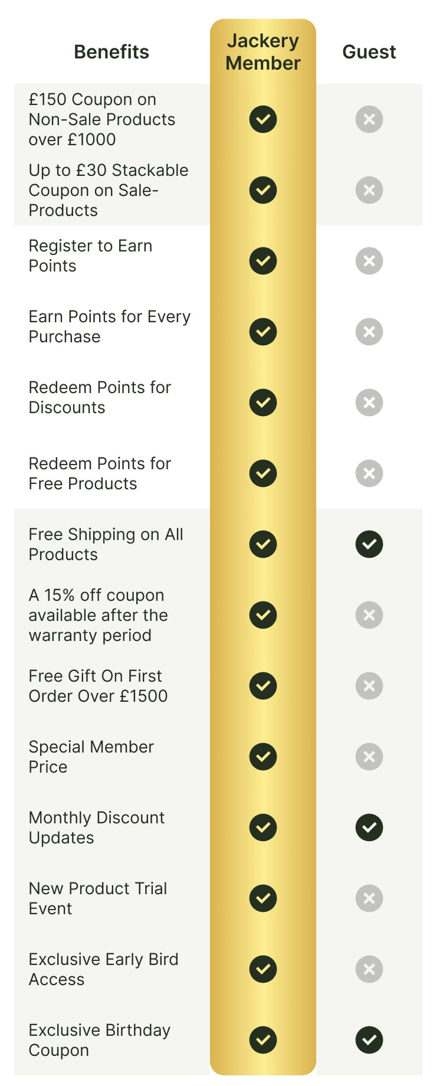Click Member checkmark for Exclusive Early Bird Access

click(263, 969)
